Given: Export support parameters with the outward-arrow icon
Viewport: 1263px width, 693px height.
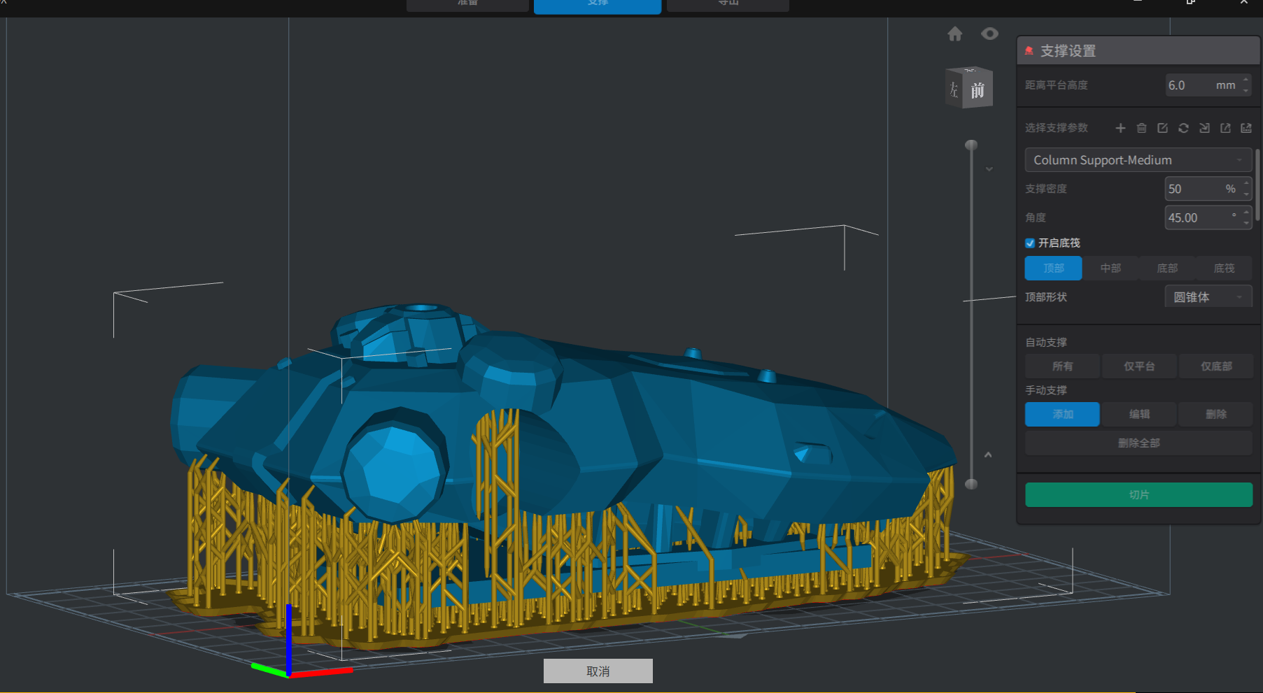Looking at the screenshot, I should pyautogui.click(x=1225, y=128).
